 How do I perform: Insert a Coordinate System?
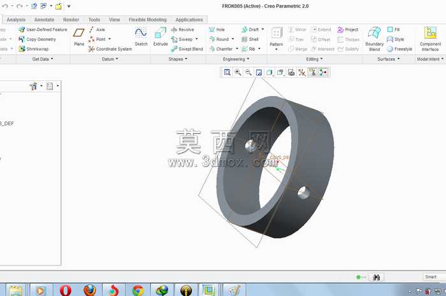click(x=110, y=49)
